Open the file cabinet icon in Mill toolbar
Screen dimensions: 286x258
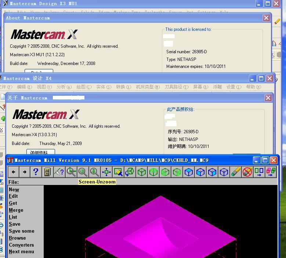pyautogui.click(x=47, y=172)
